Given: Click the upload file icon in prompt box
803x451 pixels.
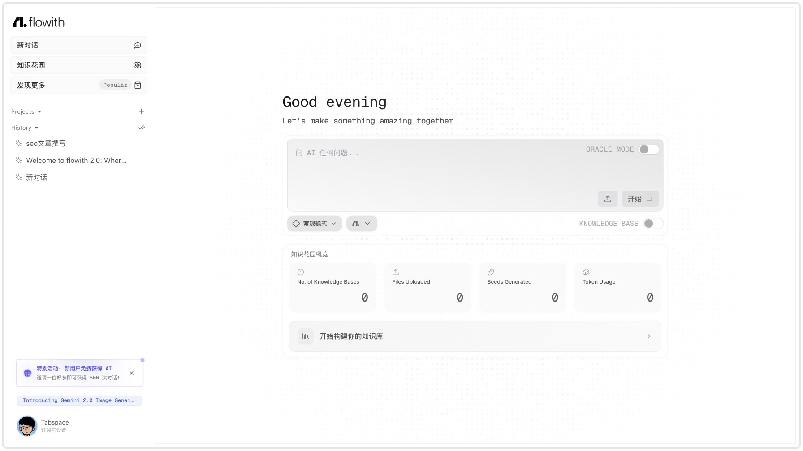Looking at the screenshot, I should tap(608, 199).
